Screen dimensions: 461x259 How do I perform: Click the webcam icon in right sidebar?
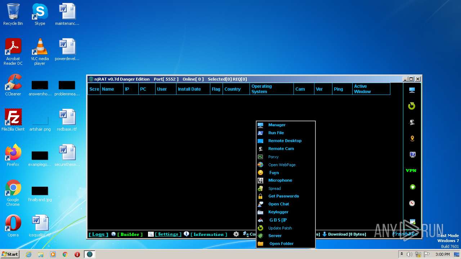tap(412, 122)
